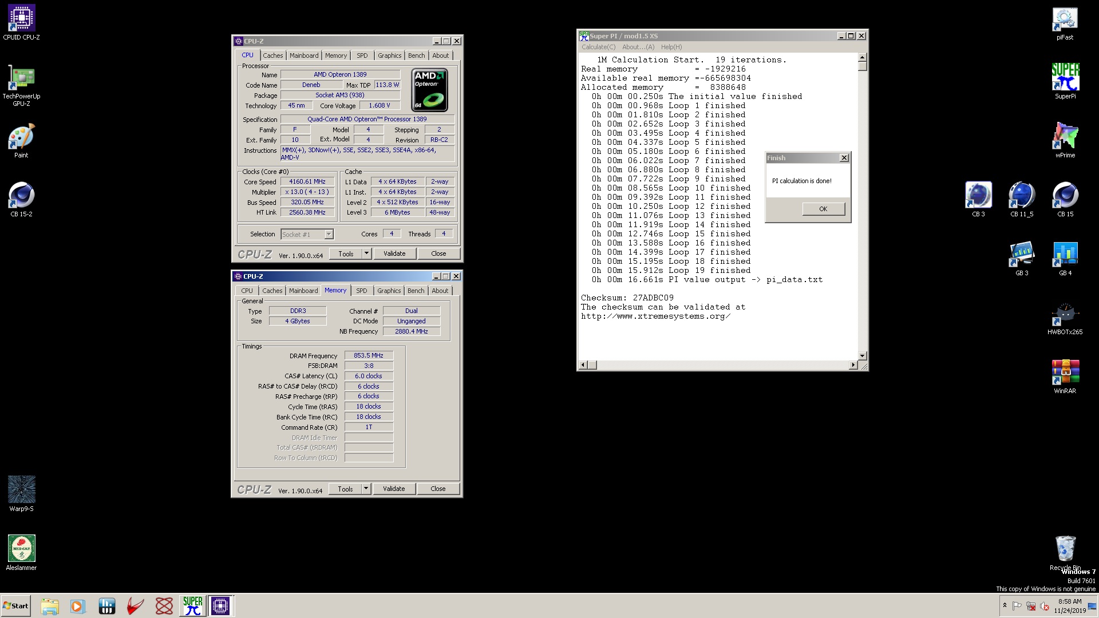The width and height of the screenshot is (1099, 618).
Task: Click Validate in the upper CPU-Z window
Action: [394, 253]
